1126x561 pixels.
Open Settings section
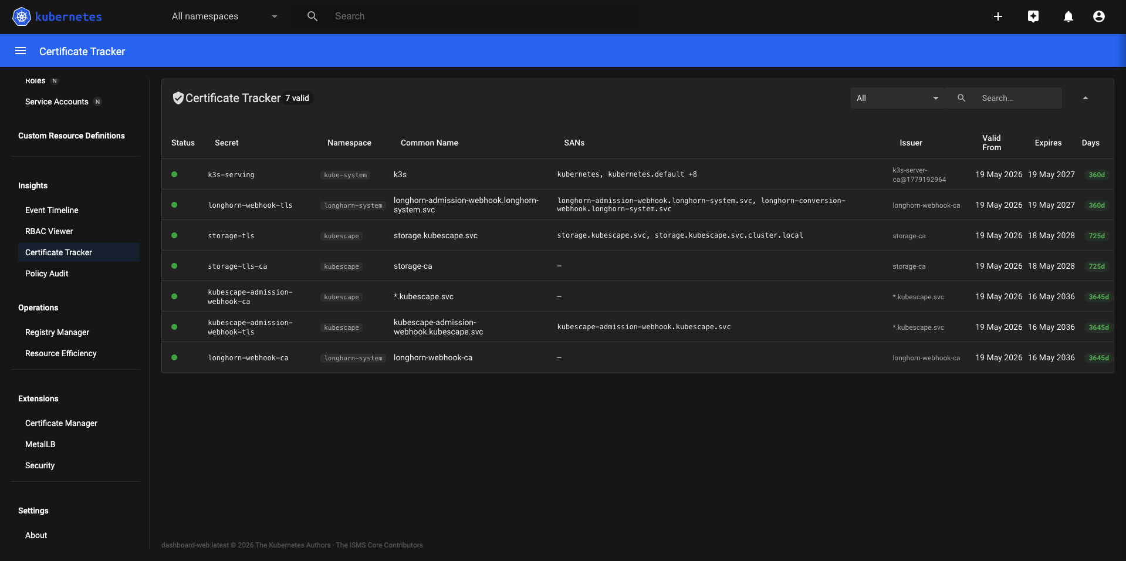[x=33, y=511]
